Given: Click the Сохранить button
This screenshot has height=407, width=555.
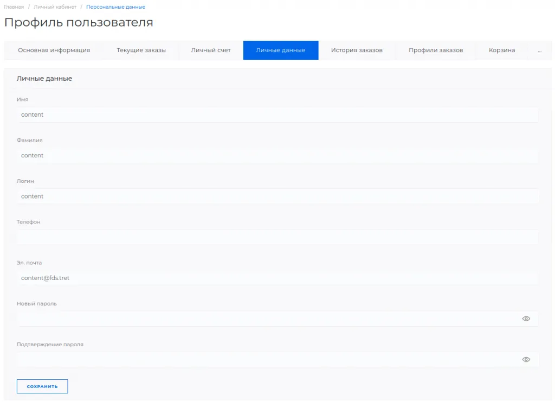Looking at the screenshot, I should 42,386.
